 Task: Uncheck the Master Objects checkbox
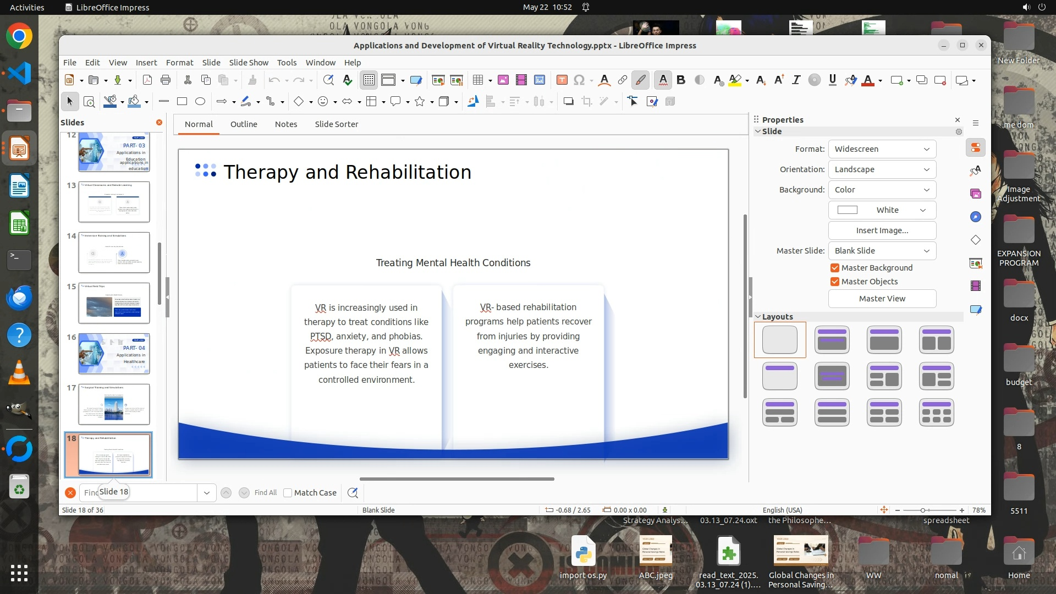pyautogui.click(x=835, y=282)
